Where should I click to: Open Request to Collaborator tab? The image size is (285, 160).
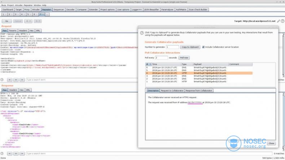pyautogui.click(x=172, y=90)
